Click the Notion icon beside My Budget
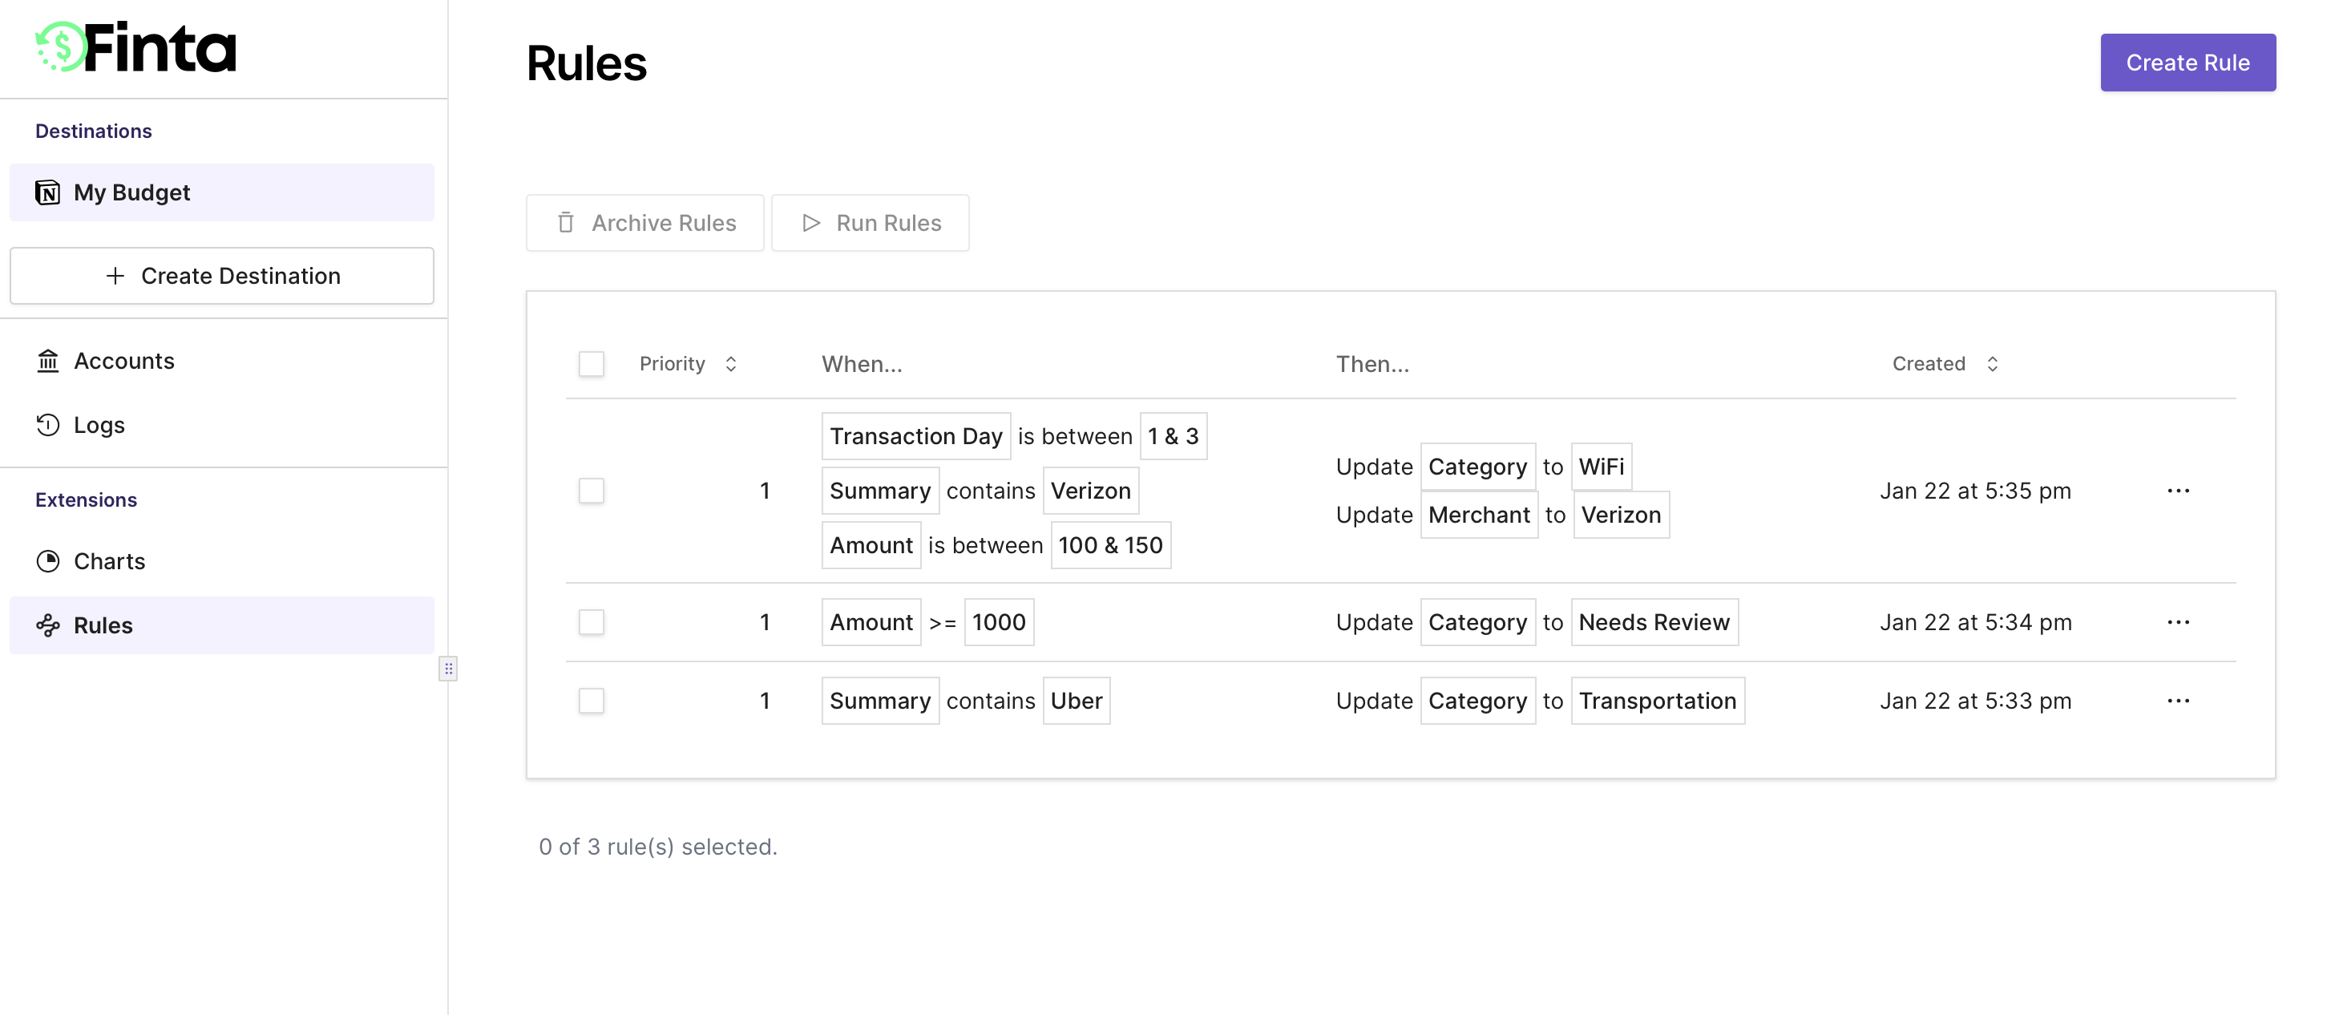Image resolution: width=2339 pixels, height=1015 pixels. coord(48,192)
